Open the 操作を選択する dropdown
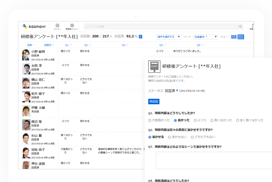Image resolution: width=272 pixels, height=182 pixels. [x=169, y=37]
